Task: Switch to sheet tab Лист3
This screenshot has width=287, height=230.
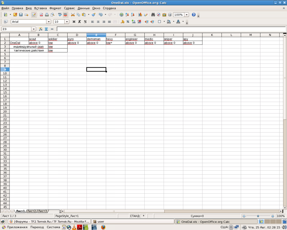Action: [x=42, y=211]
